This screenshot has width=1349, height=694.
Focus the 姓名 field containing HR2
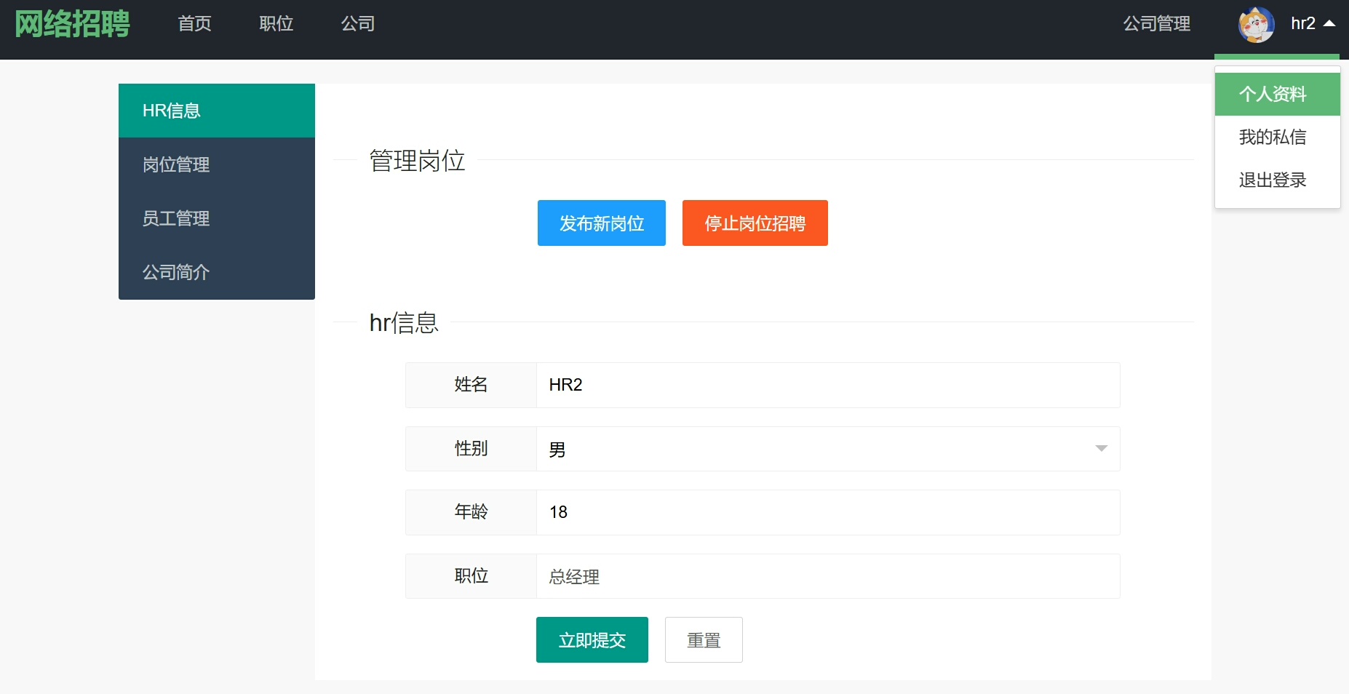tap(828, 385)
